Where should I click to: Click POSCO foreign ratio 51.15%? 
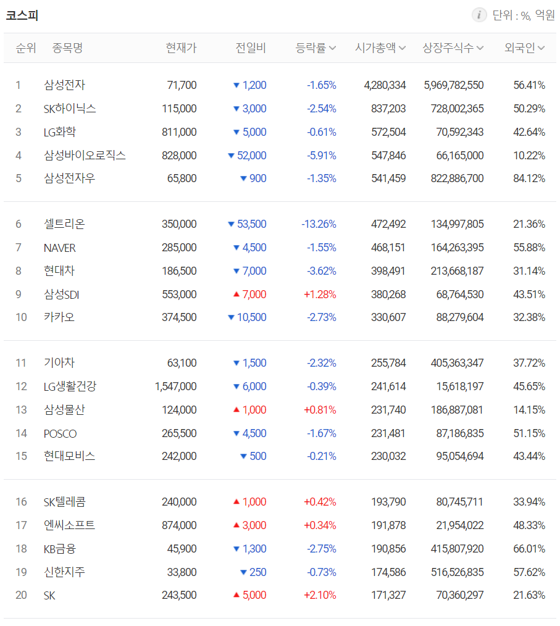click(529, 433)
